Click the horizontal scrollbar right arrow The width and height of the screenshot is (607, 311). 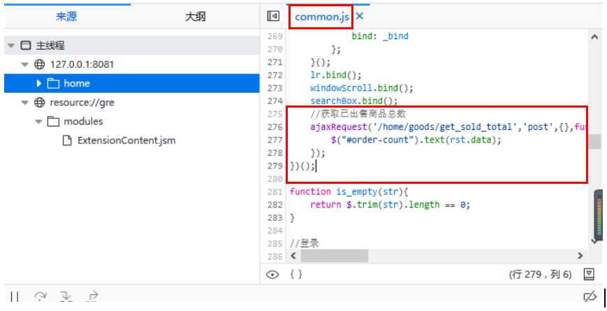pos(580,256)
